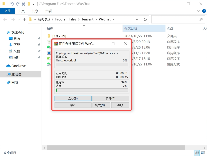Image resolution: width=207 pixels, height=156 pixels.
Task: Switch to large thumbnails view icon
Action: (x=203, y=153)
